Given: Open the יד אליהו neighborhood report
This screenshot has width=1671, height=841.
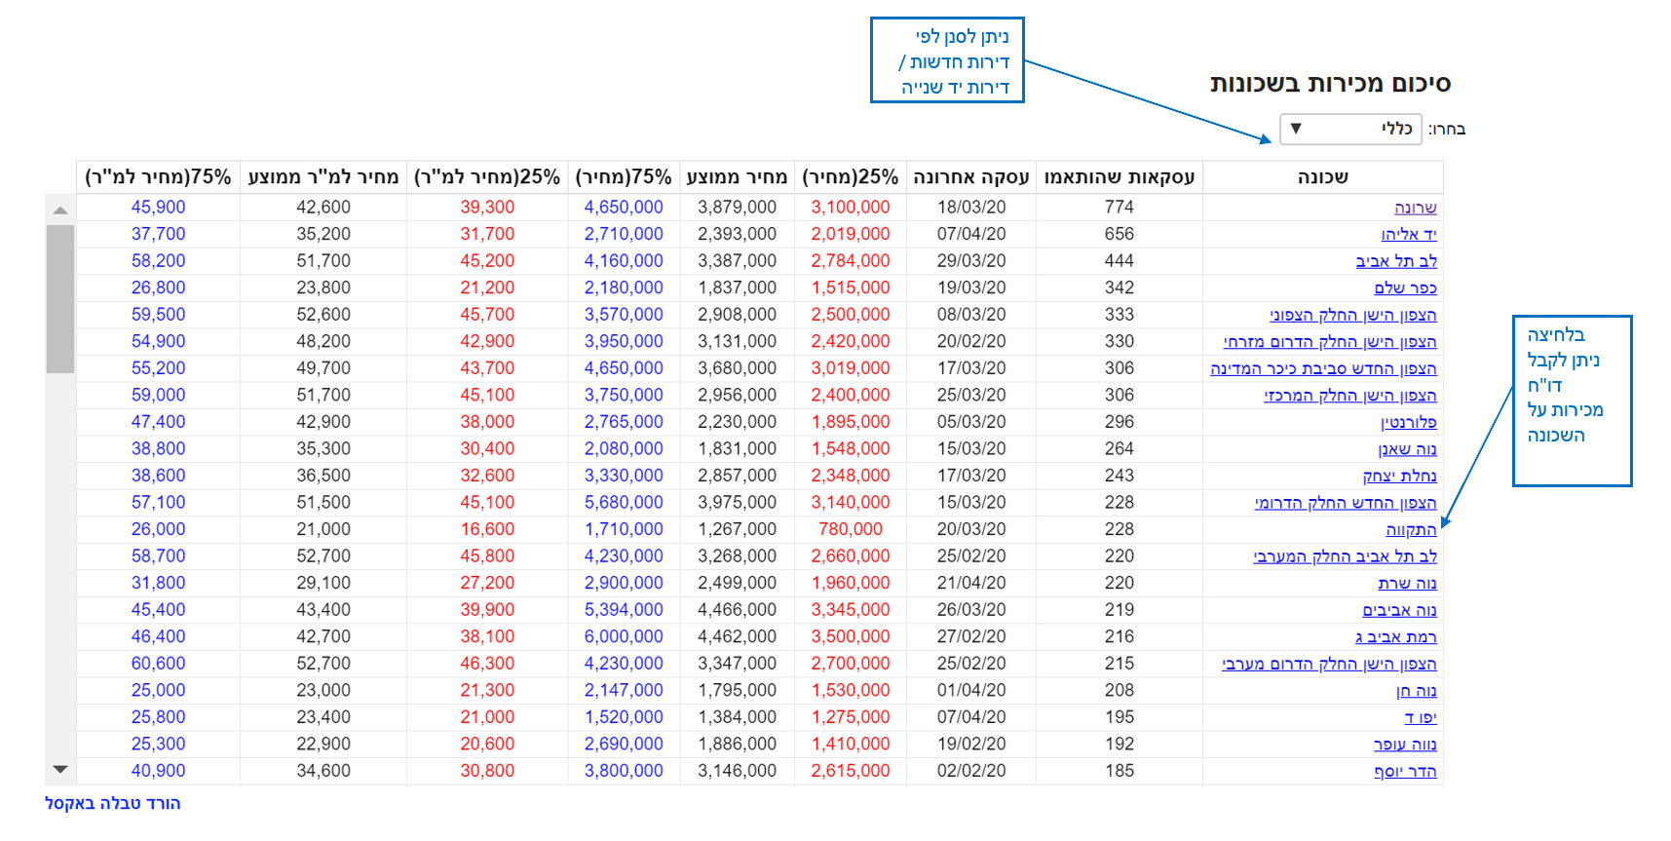Looking at the screenshot, I should tap(1408, 235).
